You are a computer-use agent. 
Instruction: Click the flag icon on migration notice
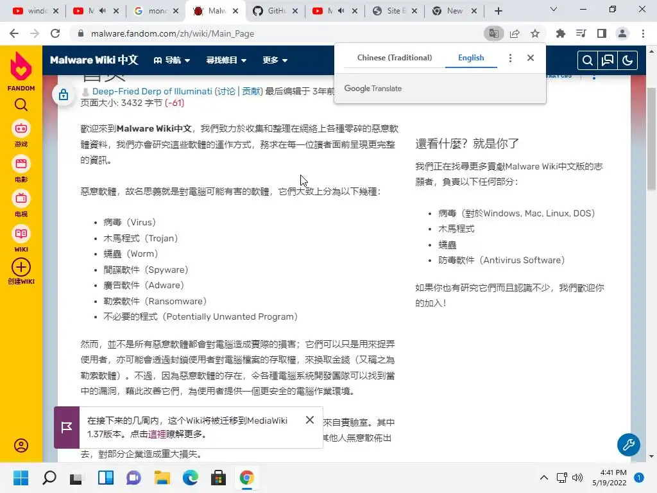(67, 427)
